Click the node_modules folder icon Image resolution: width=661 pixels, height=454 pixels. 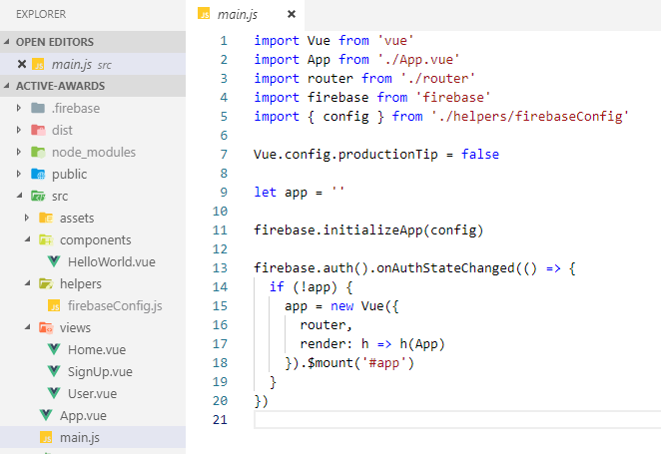tap(38, 152)
